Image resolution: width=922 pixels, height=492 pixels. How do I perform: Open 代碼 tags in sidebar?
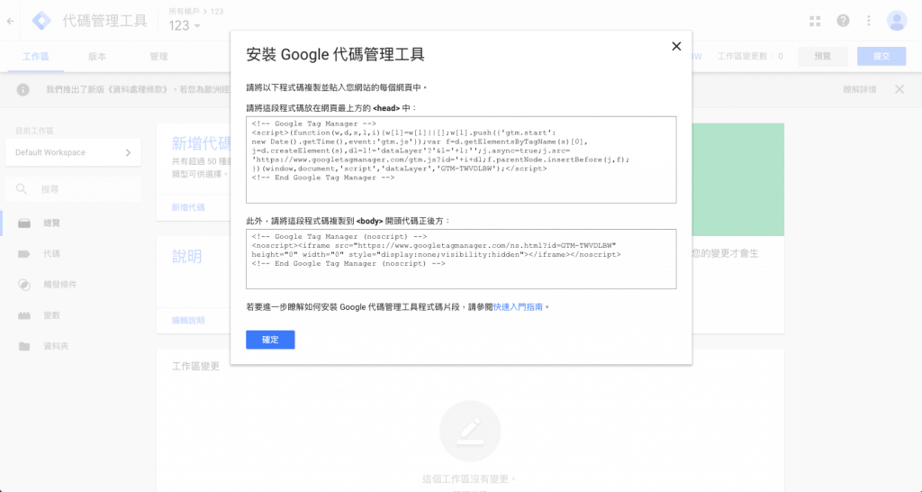[x=70, y=253]
